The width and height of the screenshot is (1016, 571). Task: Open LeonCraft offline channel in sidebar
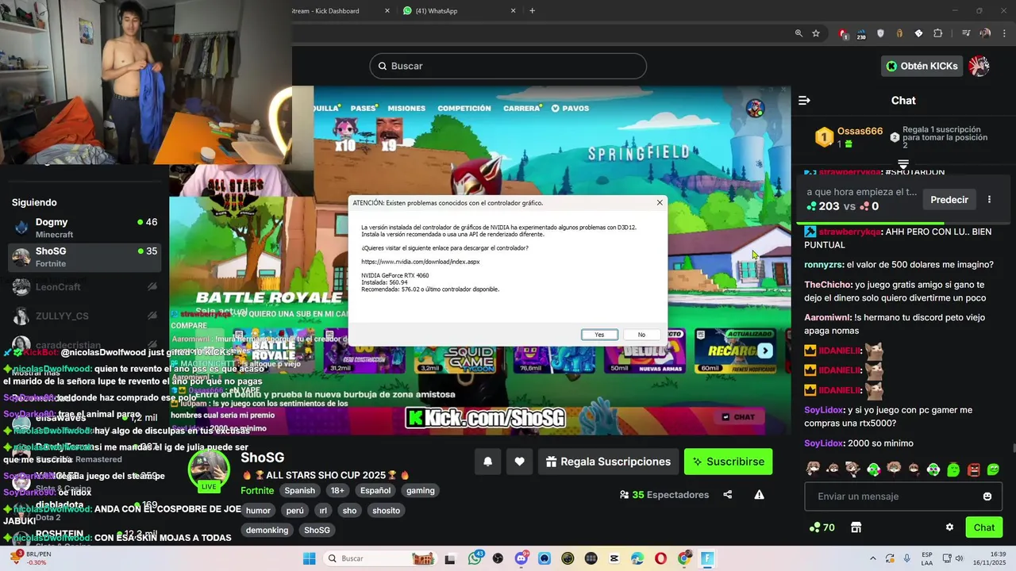point(84,287)
